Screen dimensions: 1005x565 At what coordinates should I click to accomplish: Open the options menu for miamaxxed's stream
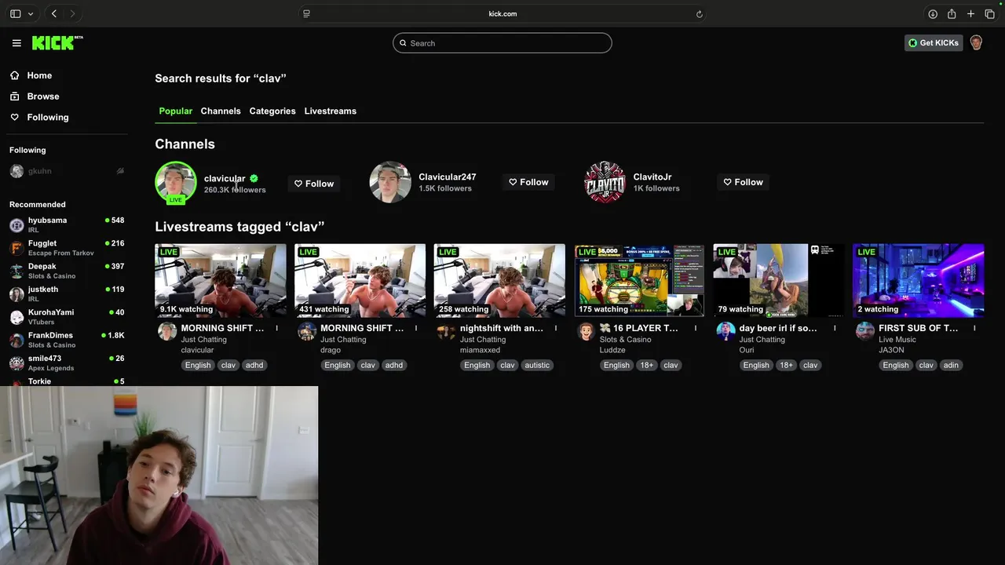coord(556,328)
